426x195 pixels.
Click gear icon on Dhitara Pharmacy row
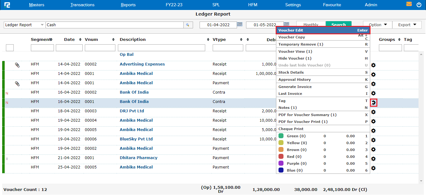pyautogui.click(x=373, y=159)
